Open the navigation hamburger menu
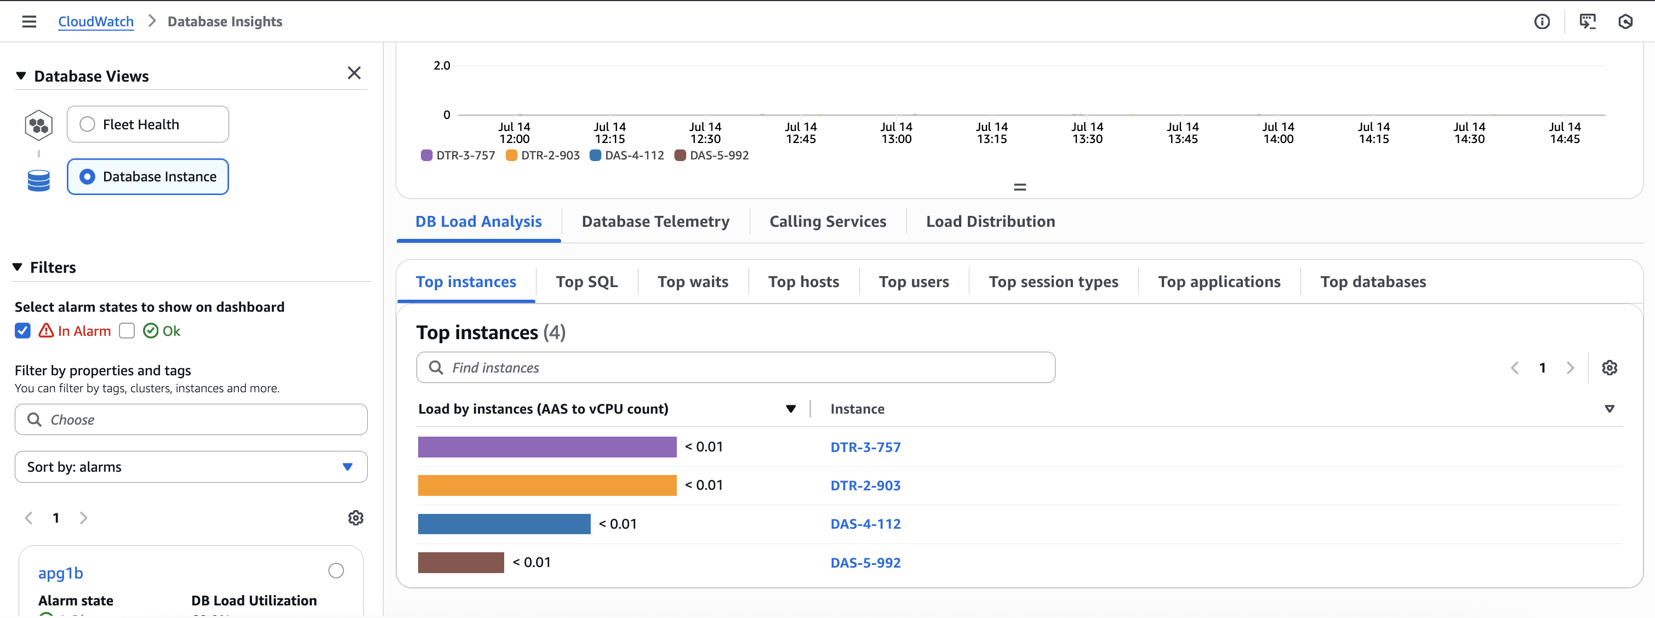This screenshot has height=618, width=1655. (x=29, y=21)
